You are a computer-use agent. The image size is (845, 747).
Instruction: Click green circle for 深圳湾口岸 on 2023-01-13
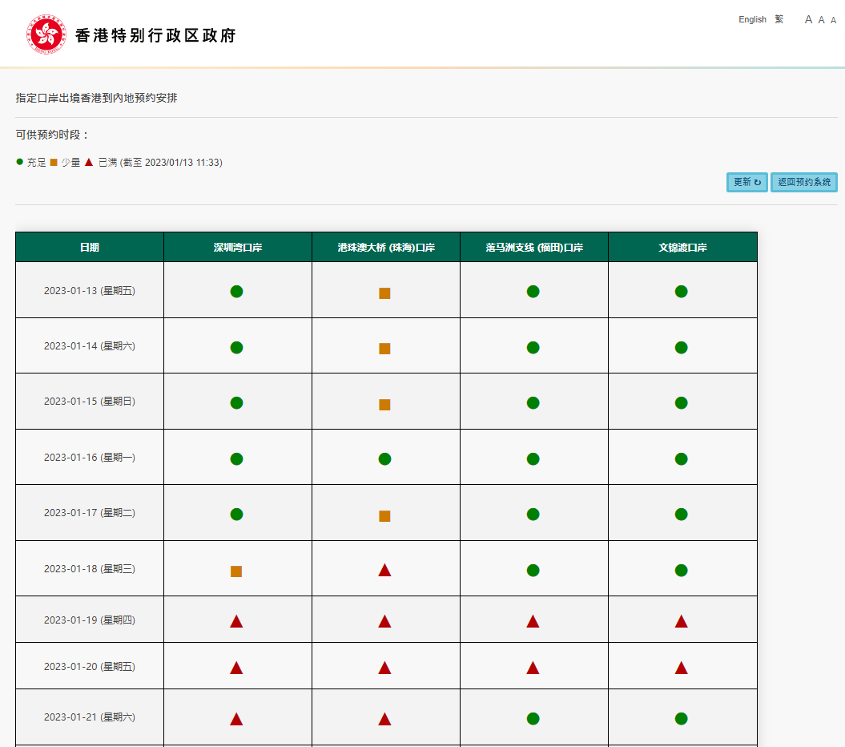[x=236, y=291]
